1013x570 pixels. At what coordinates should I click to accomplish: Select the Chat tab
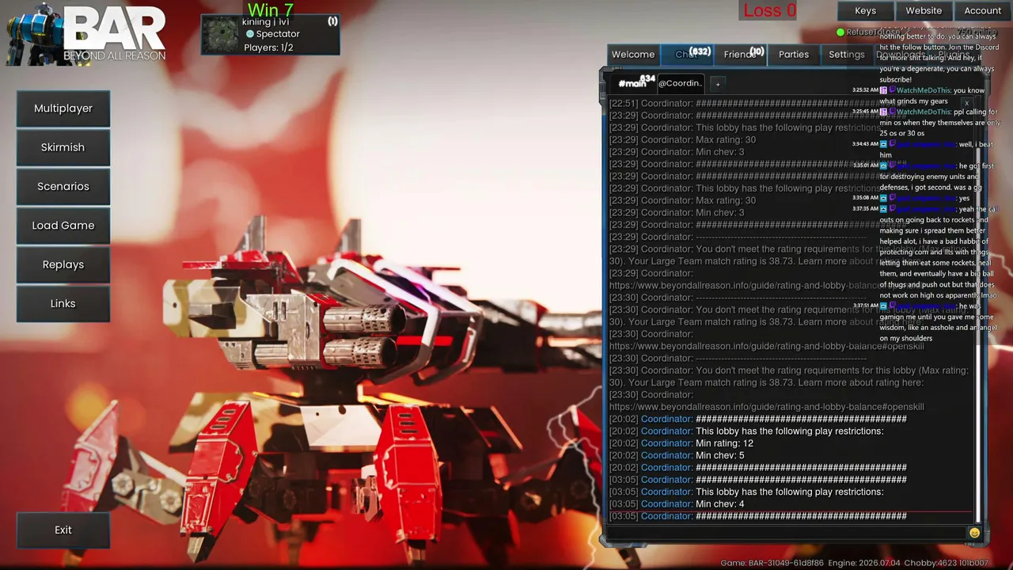[x=687, y=55]
